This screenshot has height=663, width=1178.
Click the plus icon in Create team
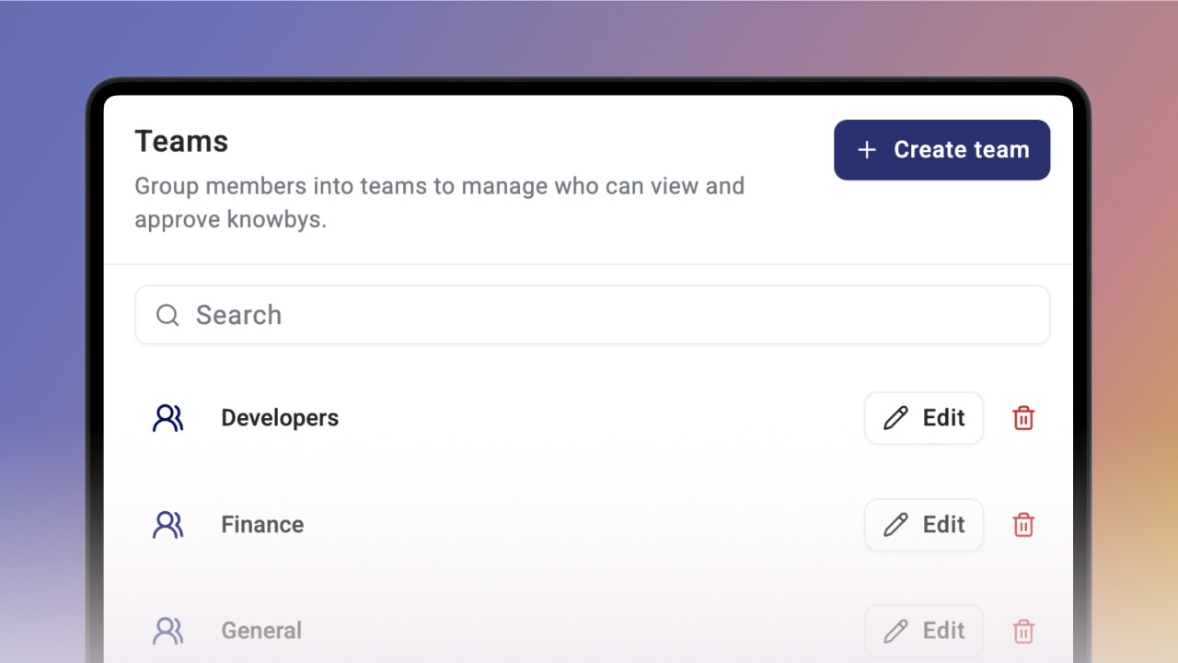(866, 150)
